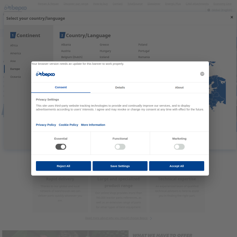The width and height of the screenshot is (237, 237).
Task: Click the Accept All button
Action: click(177, 166)
